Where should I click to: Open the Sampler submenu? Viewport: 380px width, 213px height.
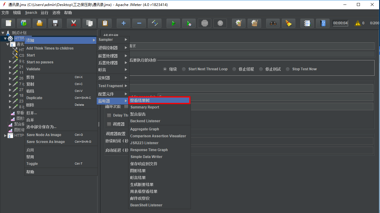(x=113, y=40)
